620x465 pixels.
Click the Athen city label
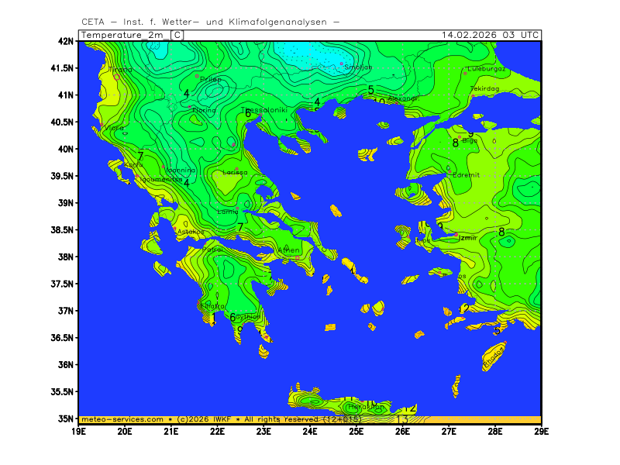tap(288, 250)
